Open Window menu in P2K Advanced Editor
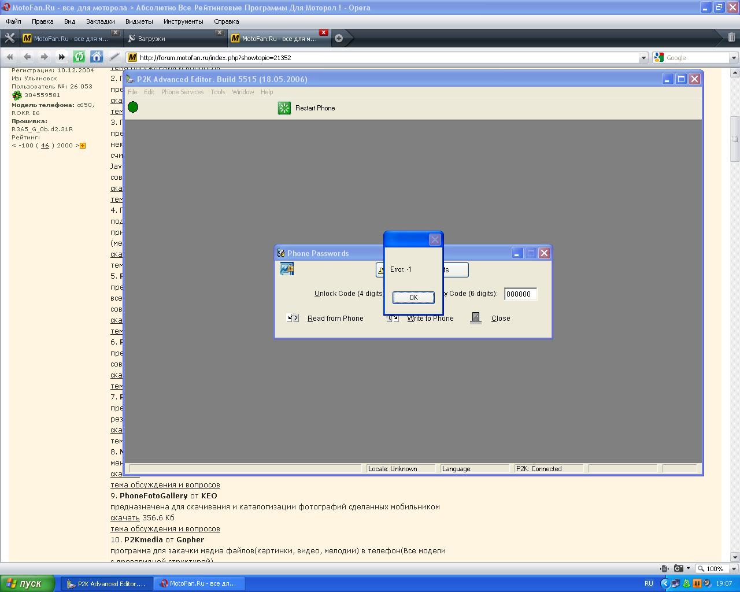The image size is (740, 592). (x=243, y=92)
